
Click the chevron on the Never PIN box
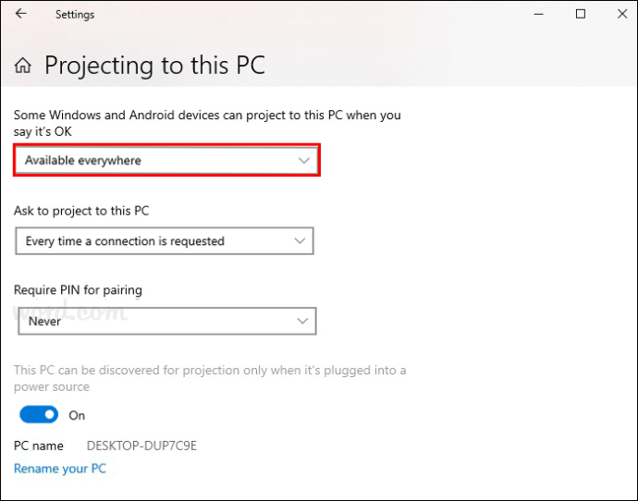[x=301, y=321]
